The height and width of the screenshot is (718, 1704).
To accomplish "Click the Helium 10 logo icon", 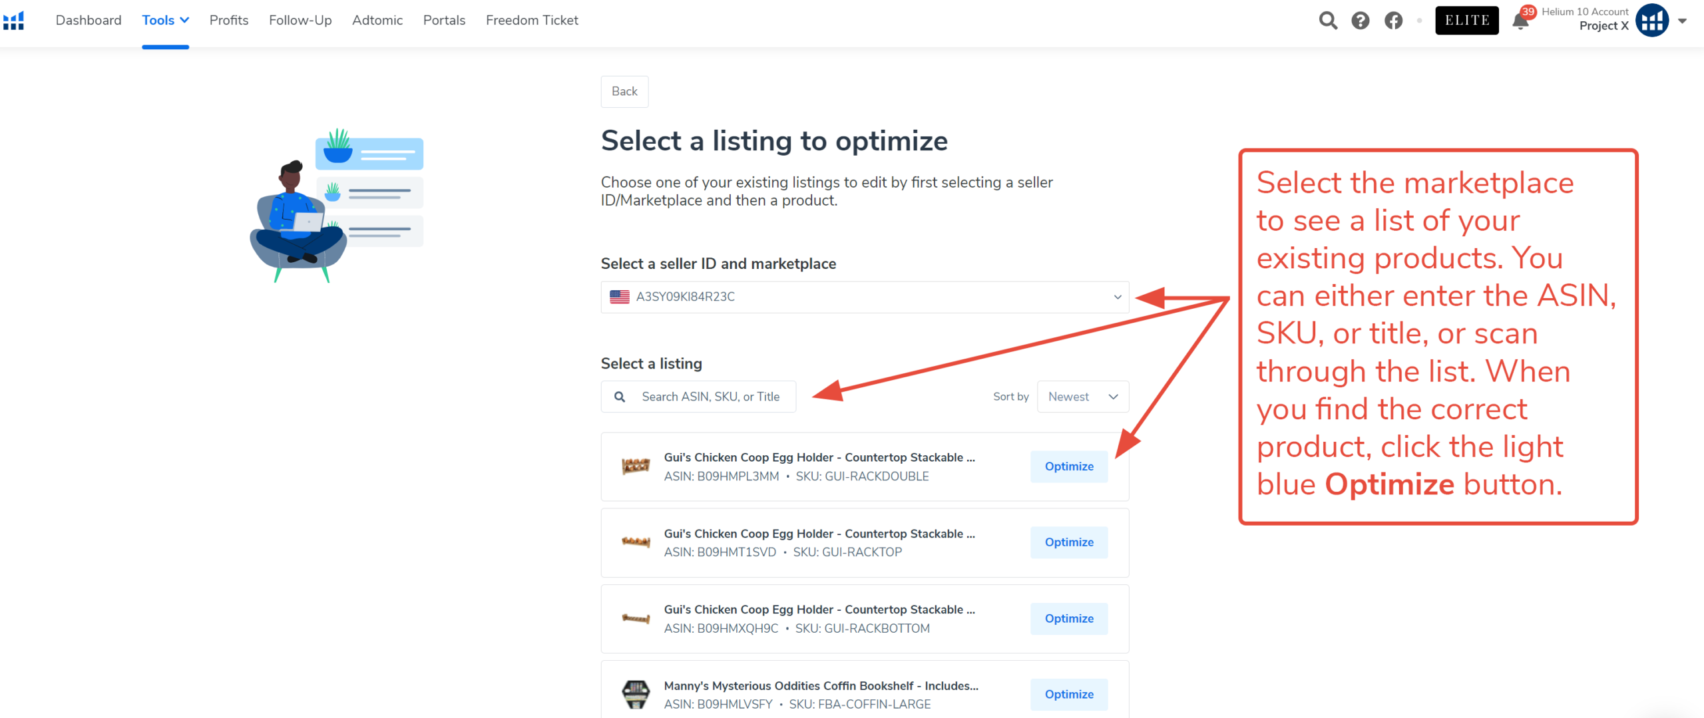I will 14,21.
